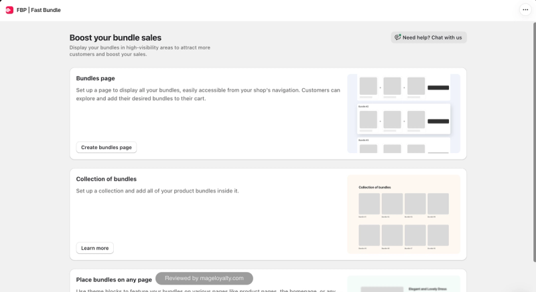
Task: Click Need help? Chat with us button
Action: pyautogui.click(x=429, y=37)
